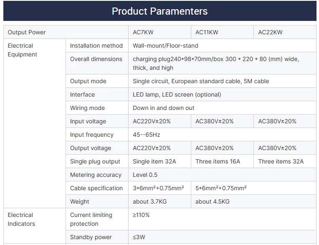Select the Down in and down out value
This screenshot has width=319, height=245.
[163, 108]
